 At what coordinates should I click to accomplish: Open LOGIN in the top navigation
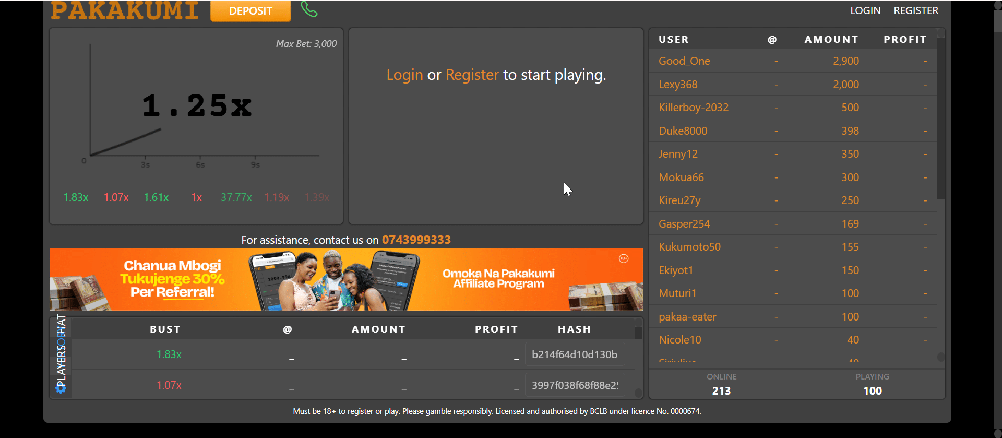click(865, 10)
